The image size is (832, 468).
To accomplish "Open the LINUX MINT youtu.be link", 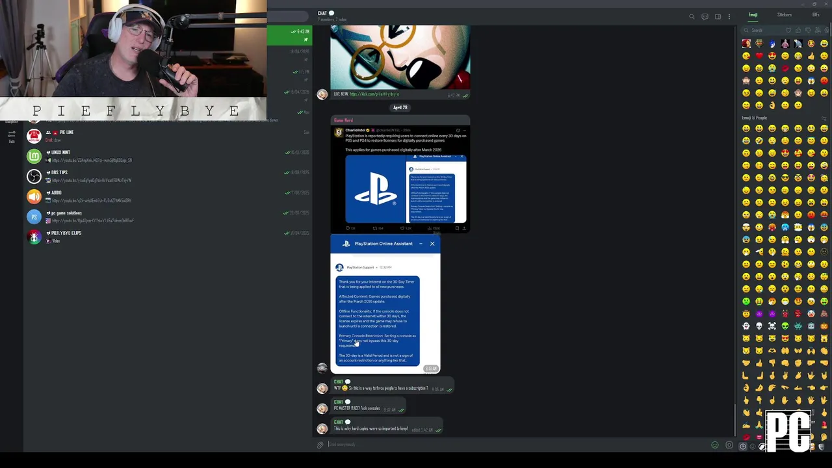I will (92, 161).
